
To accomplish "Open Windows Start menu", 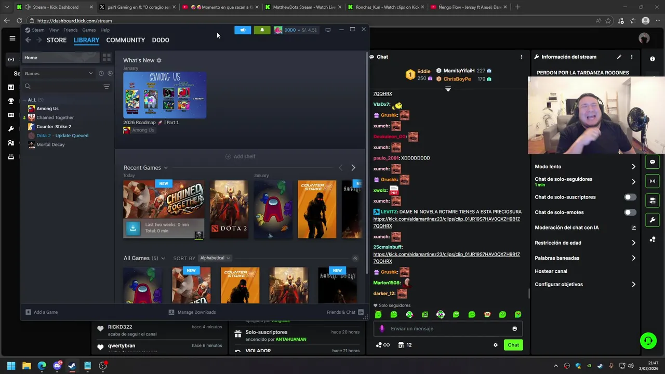I will (x=11, y=366).
